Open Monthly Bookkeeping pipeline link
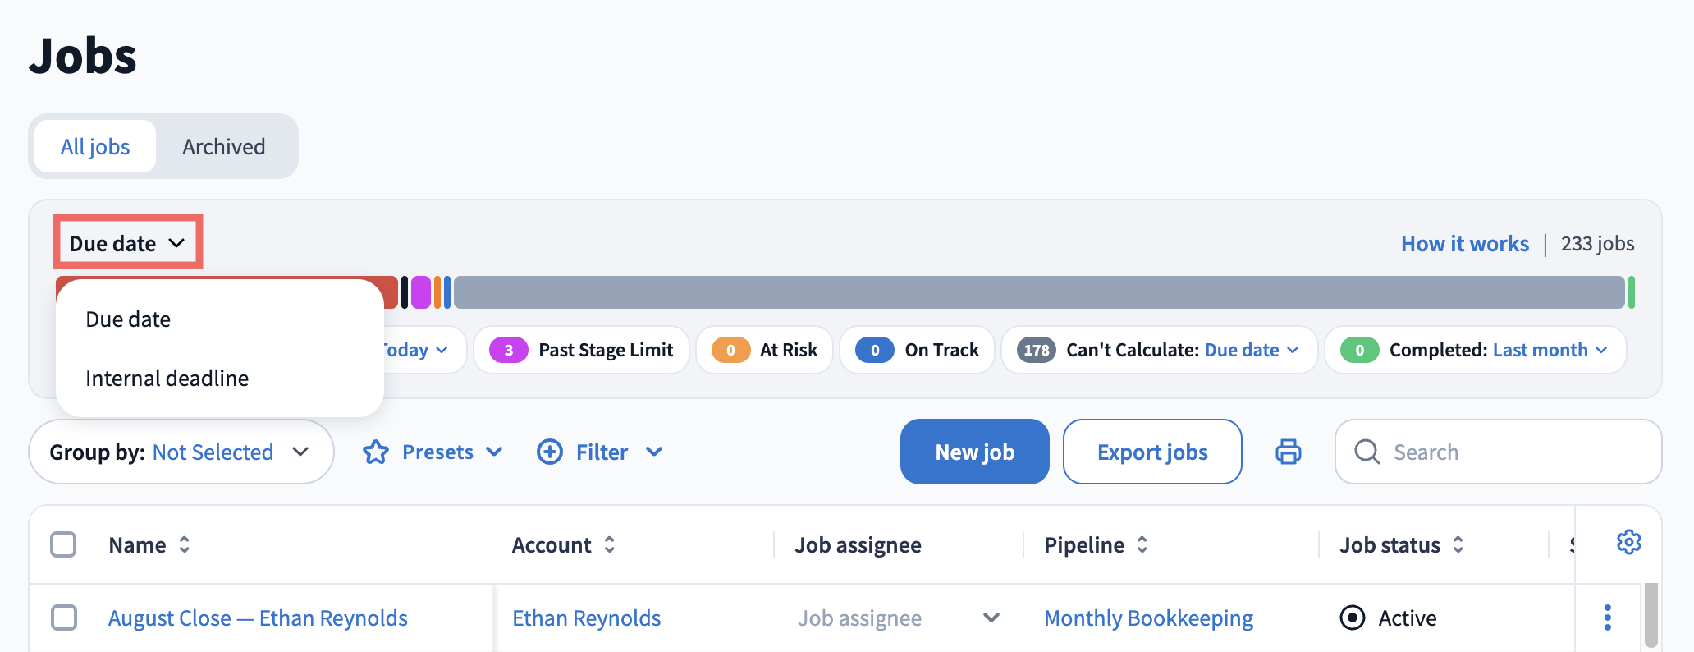 (x=1148, y=618)
